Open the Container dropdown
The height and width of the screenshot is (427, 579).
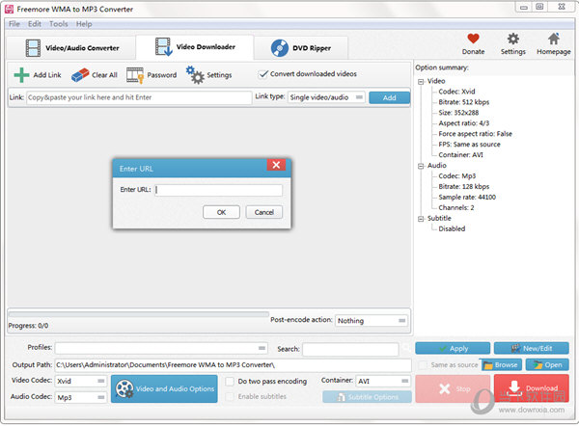click(383, 381)
